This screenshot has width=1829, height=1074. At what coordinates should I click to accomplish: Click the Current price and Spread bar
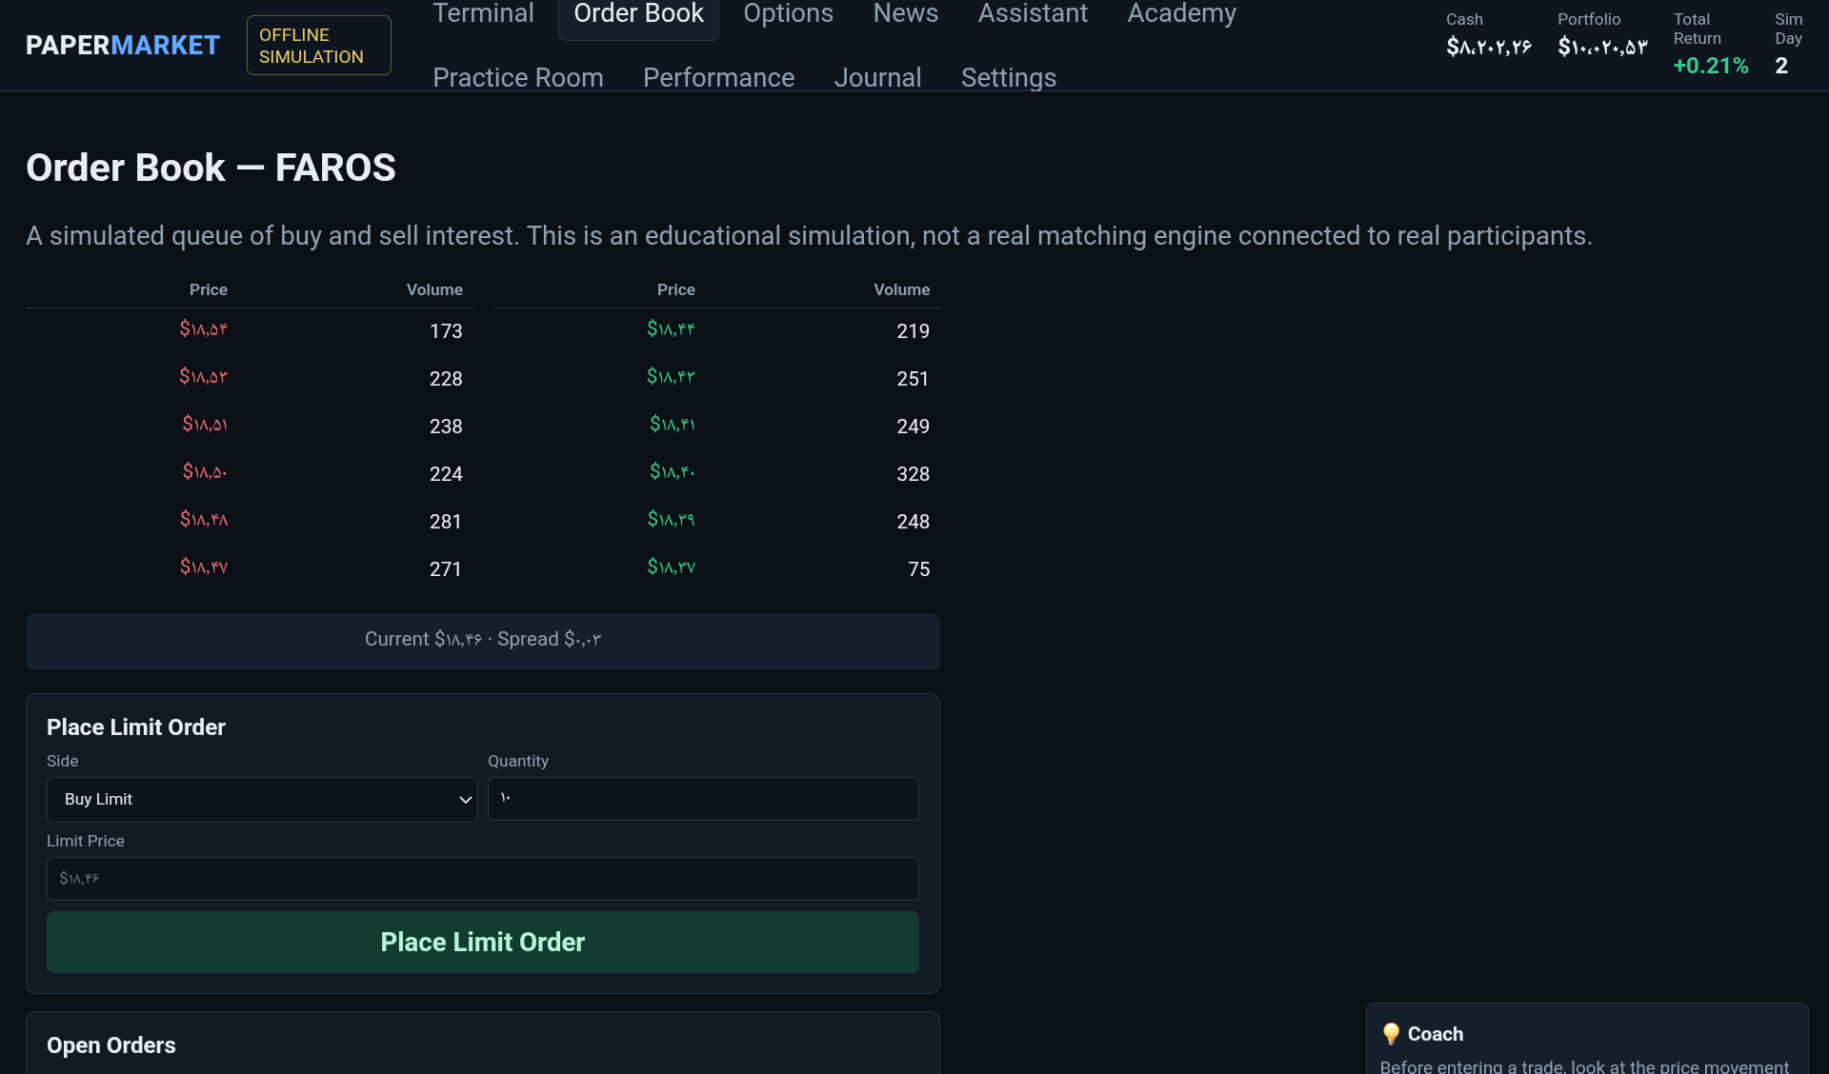(x=483, y=642)
